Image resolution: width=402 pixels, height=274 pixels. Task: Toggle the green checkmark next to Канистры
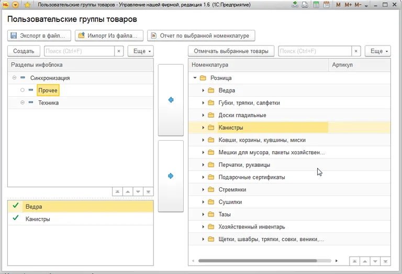[x=15, y=219]
